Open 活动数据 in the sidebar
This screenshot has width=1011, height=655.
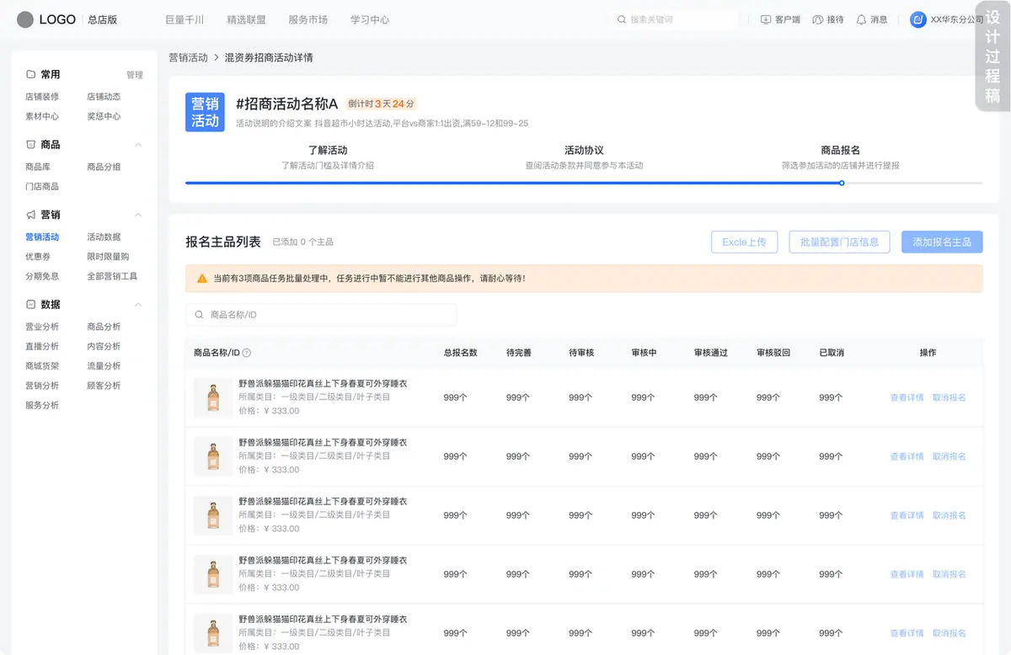tap(104, 237)
